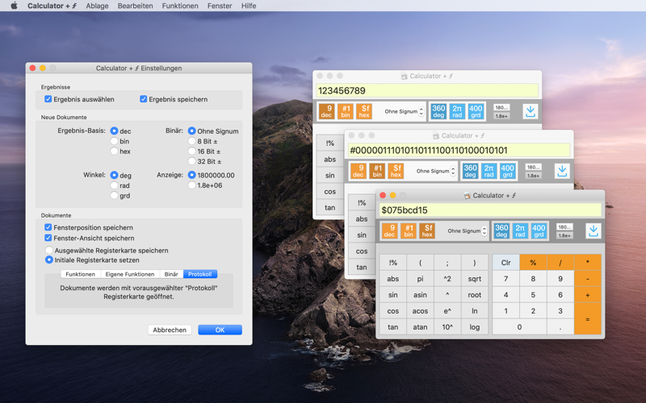This screenshot has height=403, width=646.
Task: Choose 2π rad angle mode in the front calculator
Action: pyautogui.click(x=520, y=231)
